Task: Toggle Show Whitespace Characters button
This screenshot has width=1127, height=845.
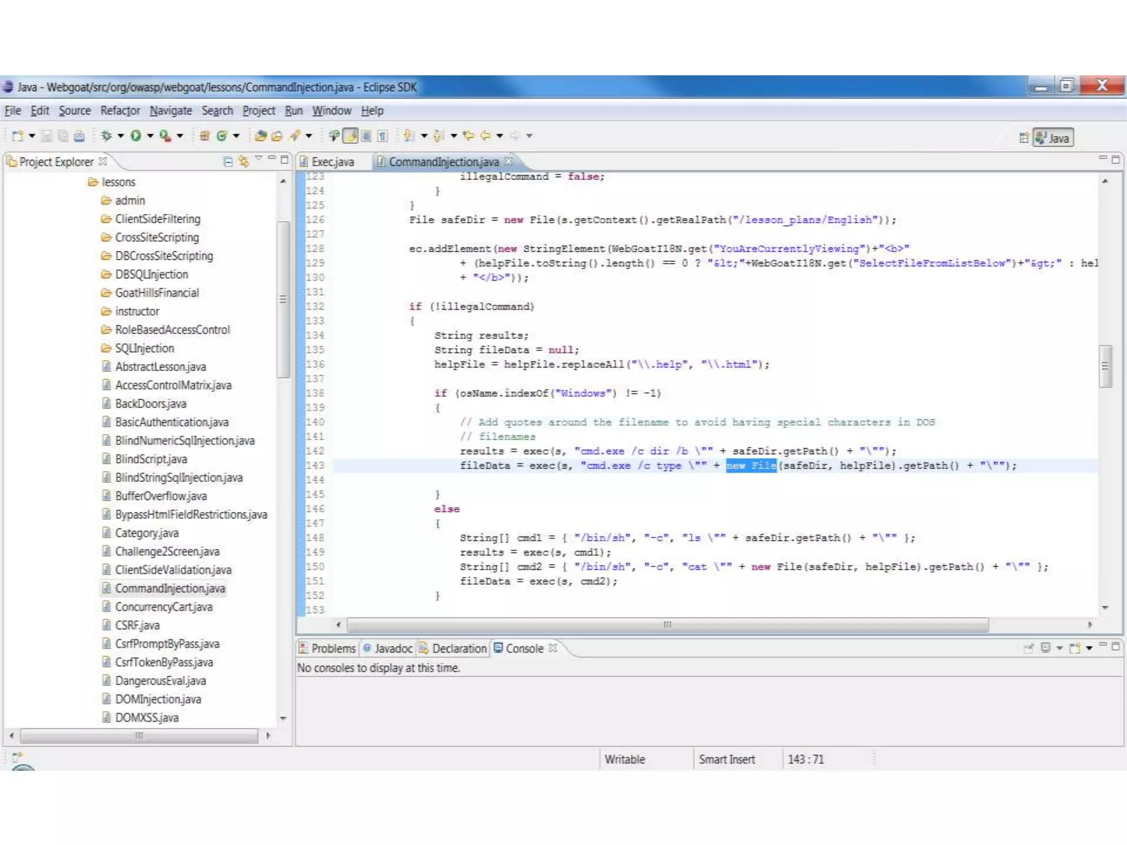Action: pos(383,135)
